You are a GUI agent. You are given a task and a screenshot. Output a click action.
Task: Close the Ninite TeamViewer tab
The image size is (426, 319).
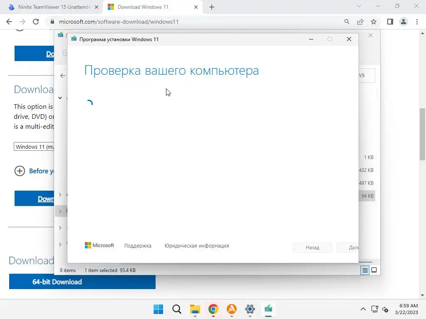(x=97, y=7)
